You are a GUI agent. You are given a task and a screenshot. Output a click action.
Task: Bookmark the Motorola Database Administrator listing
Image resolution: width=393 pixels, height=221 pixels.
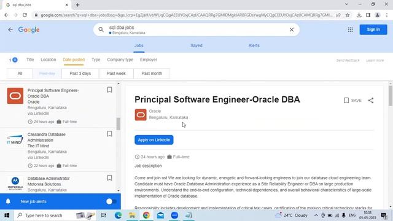(x=109, y=178)
